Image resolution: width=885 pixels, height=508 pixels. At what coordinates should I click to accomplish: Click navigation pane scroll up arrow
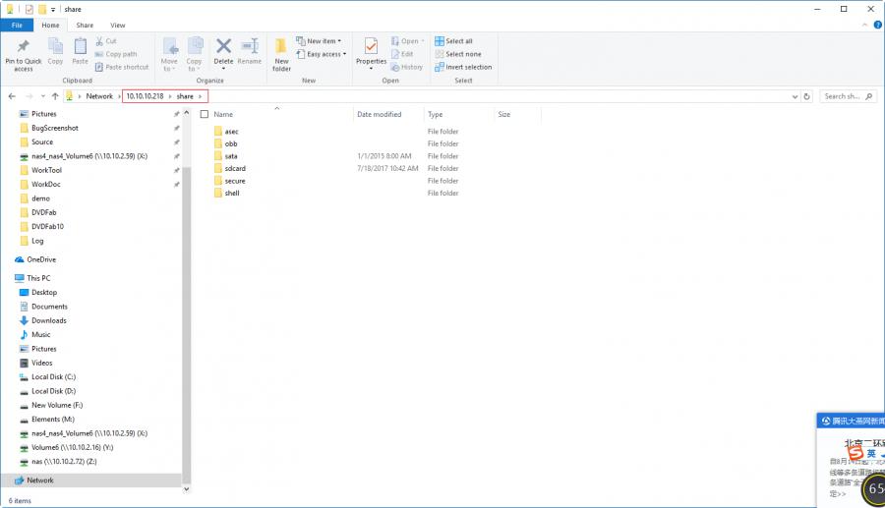pyautogui.click(x=186, y=113)
